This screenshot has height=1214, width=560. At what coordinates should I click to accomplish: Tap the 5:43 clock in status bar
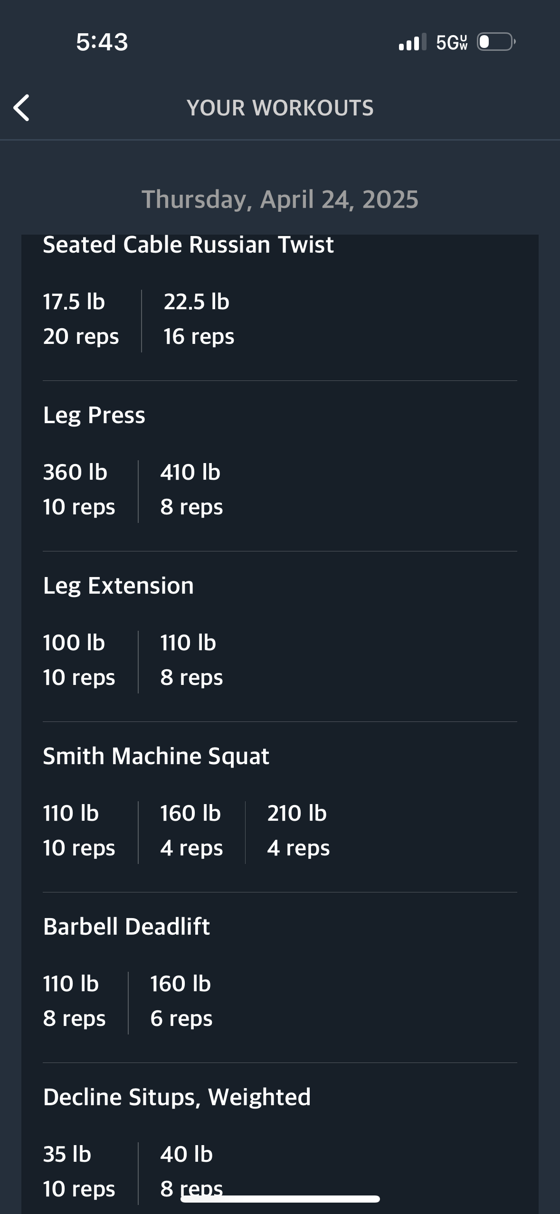(x=102, y=42)
